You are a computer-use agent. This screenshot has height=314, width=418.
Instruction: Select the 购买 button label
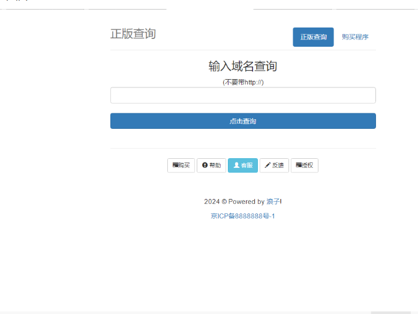click(185, 165)
